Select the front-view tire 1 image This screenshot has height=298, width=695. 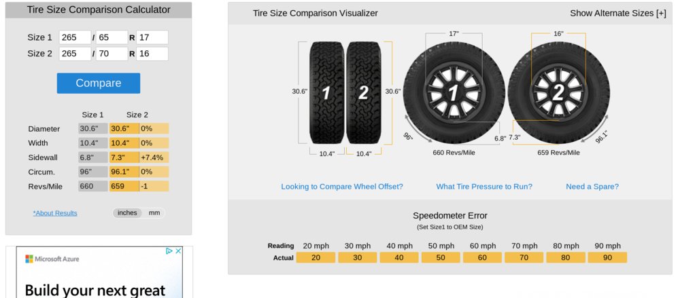pos(326,93)
